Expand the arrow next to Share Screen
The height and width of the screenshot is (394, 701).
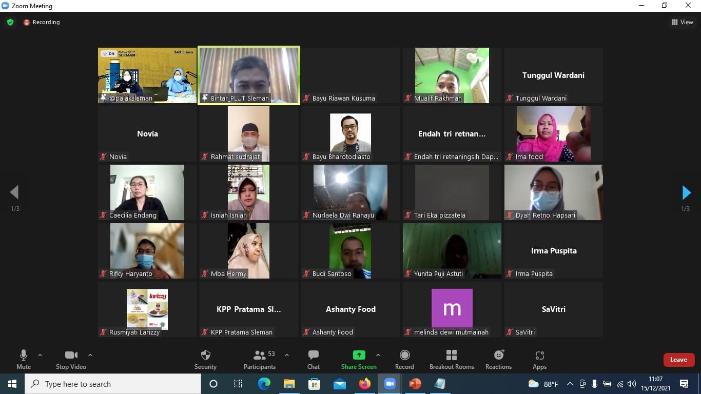click(378, 355)
